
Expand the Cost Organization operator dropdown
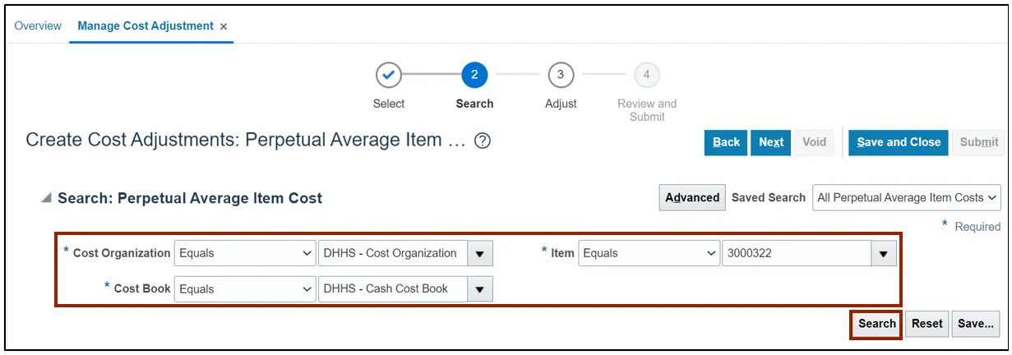coord(245,254)
